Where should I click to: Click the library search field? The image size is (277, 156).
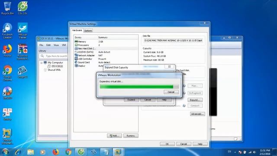(54, 56)
